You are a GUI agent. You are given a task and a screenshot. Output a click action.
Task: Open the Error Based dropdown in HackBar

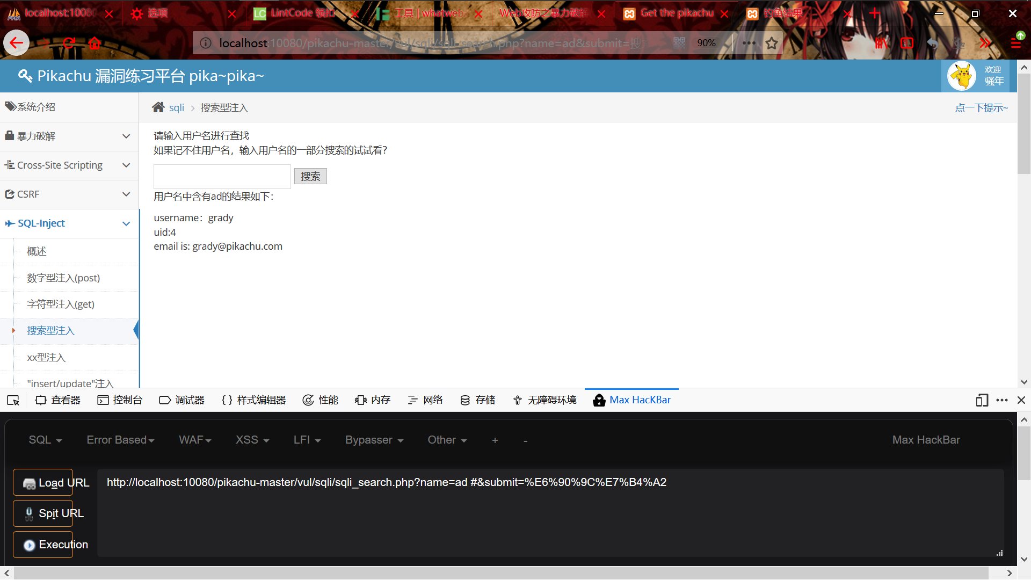tap(120, 440)
